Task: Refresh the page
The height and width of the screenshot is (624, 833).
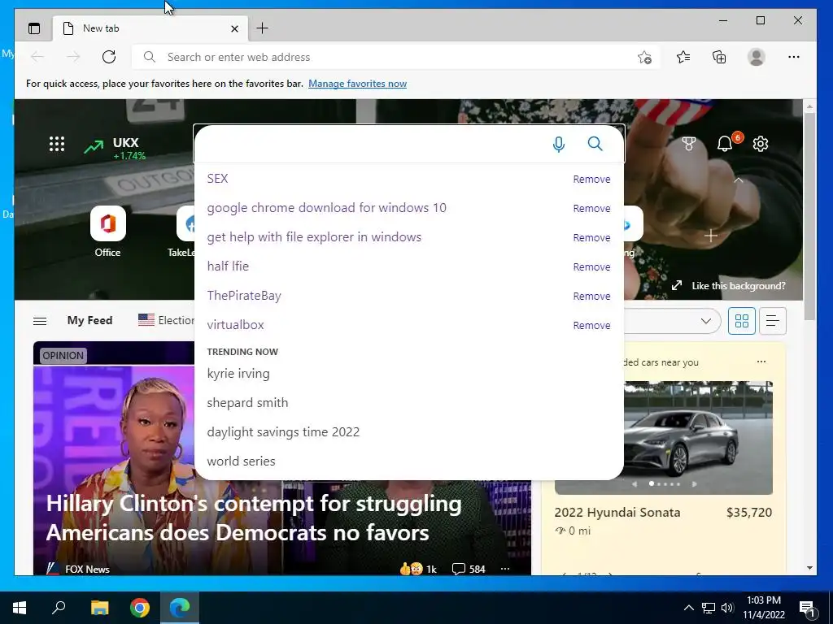Action: click(x=109, y=57)
